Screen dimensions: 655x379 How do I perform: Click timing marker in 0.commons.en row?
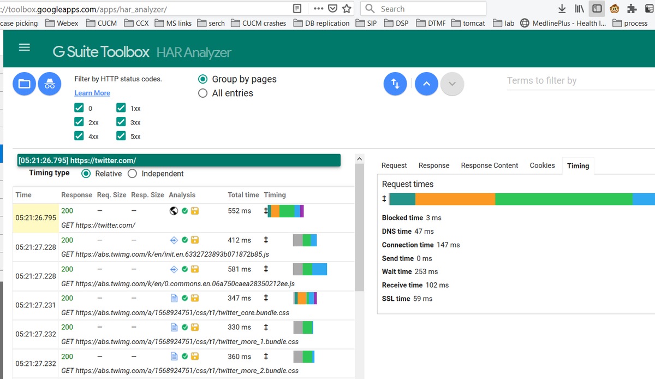tap(266, 269)
